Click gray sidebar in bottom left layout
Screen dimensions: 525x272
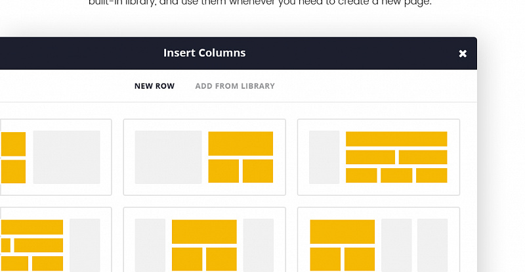[x=85, y=245]
